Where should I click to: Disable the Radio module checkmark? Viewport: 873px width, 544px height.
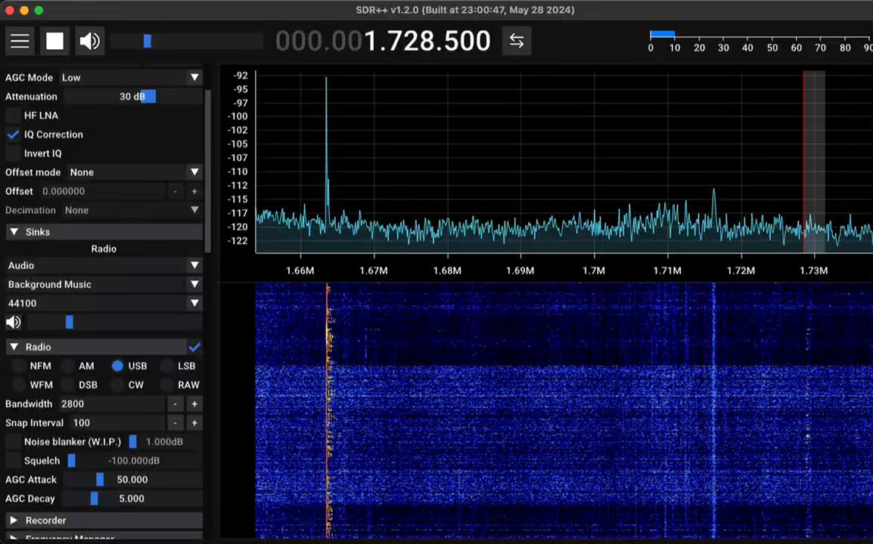tap(194, 347)
